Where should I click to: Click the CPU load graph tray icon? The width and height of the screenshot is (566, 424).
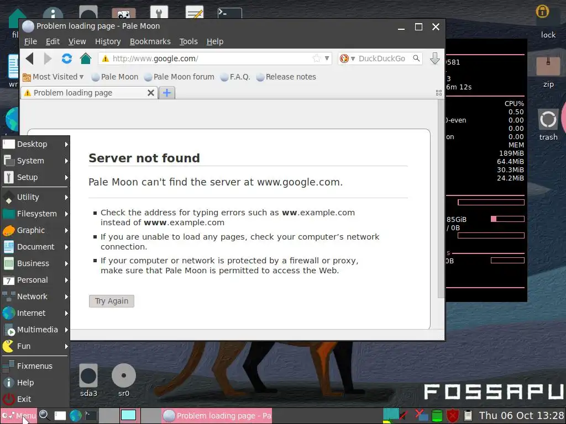[x=390, y=415]
